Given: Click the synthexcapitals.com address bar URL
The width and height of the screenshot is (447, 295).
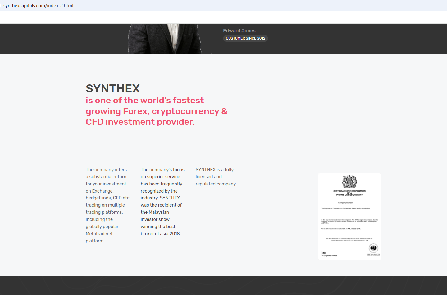Looking at the screenshot, I should (x=38, y=6).
